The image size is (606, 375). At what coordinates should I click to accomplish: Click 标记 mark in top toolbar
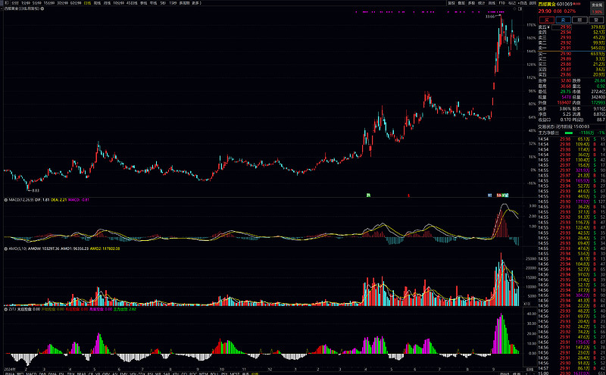[x=511, y=3]
